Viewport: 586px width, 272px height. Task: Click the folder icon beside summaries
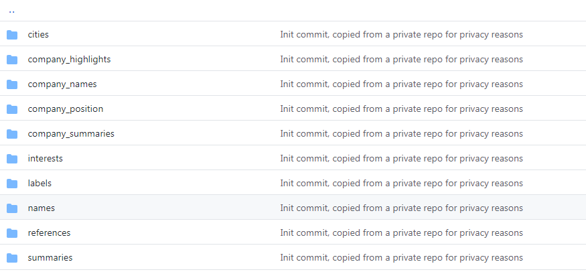[12, 258]
